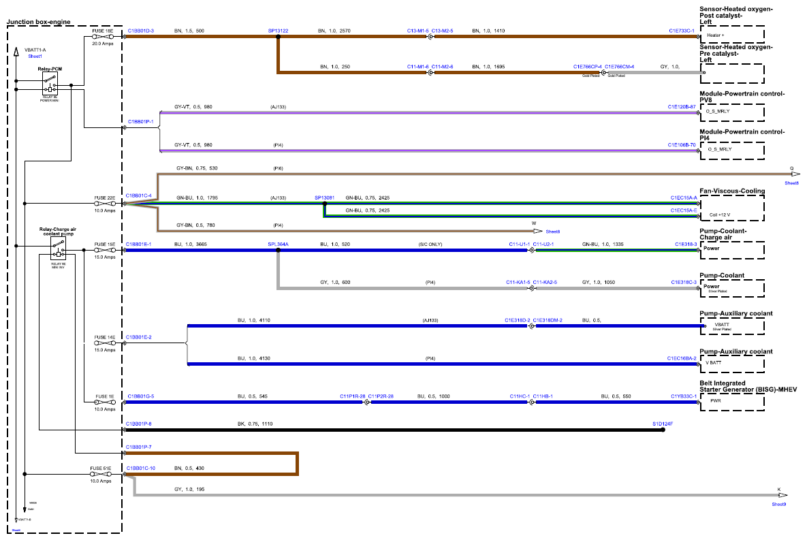Click the FUSE 18E fuse symbol

click(x=103, y=37)
